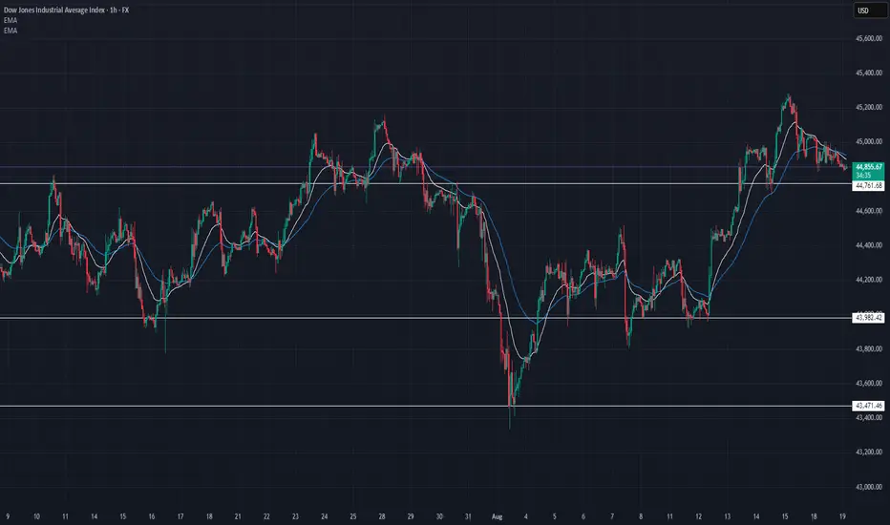
Task: Click the 43,000.00 price axis label
Action: pos(867,487)
